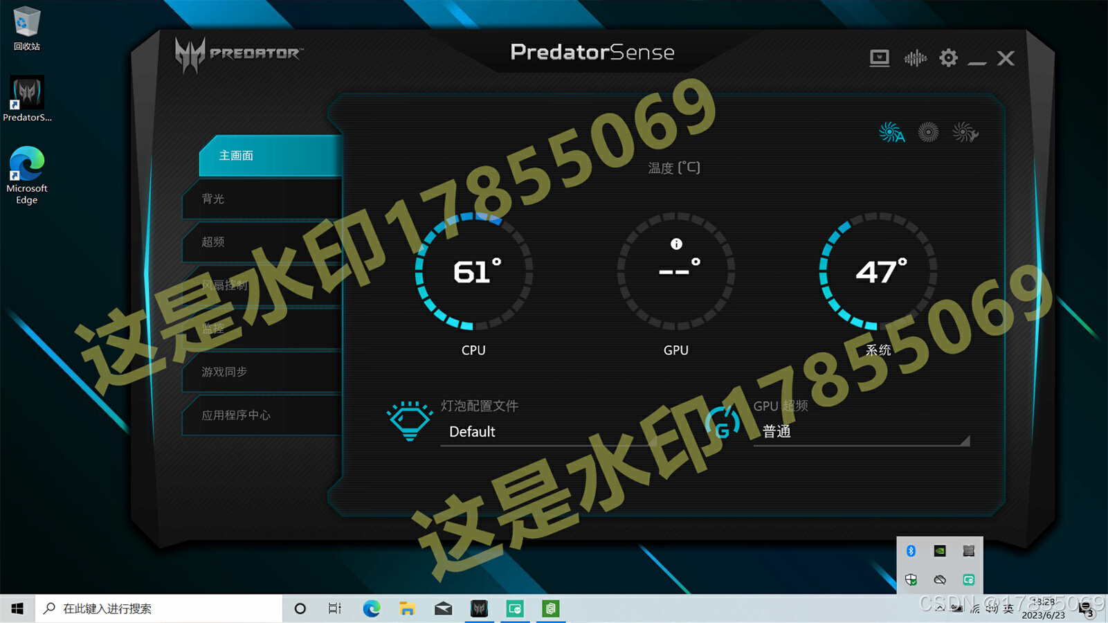Click Bluetooth icon in tray popup

pos(911,551)
